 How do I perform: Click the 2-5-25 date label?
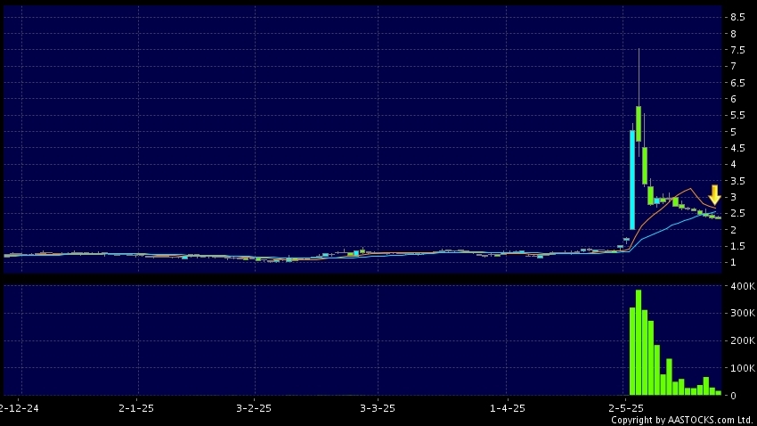[627, 408]
